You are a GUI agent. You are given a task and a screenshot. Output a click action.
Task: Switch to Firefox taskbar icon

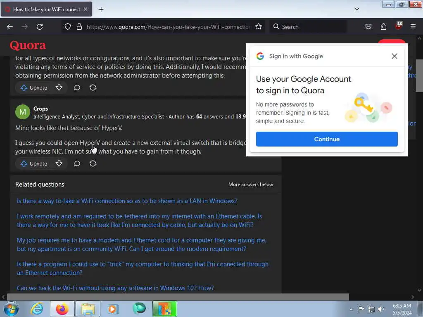(x=62, y=309)
